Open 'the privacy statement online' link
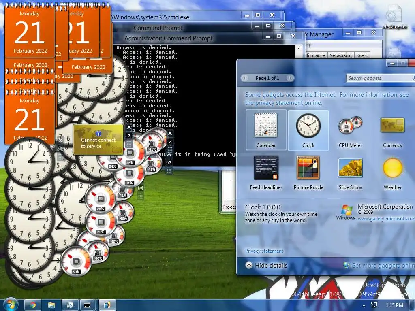Screen dimensions: 415x311 pyautogui.click(x=283, y=103)
